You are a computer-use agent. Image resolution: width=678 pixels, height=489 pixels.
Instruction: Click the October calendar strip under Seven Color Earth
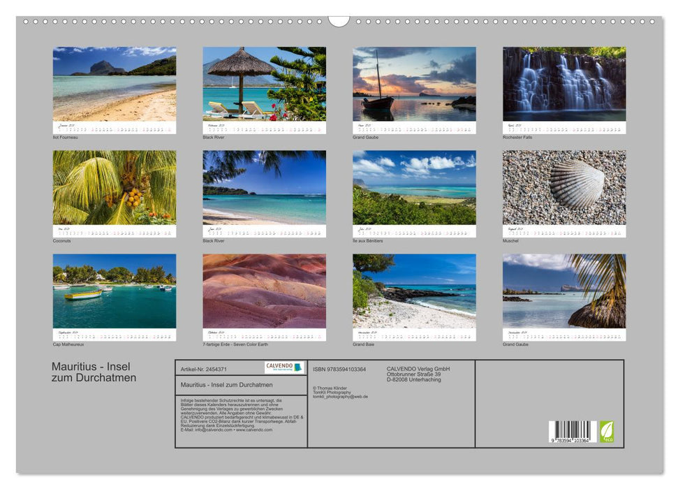click(x=264, y=335)
